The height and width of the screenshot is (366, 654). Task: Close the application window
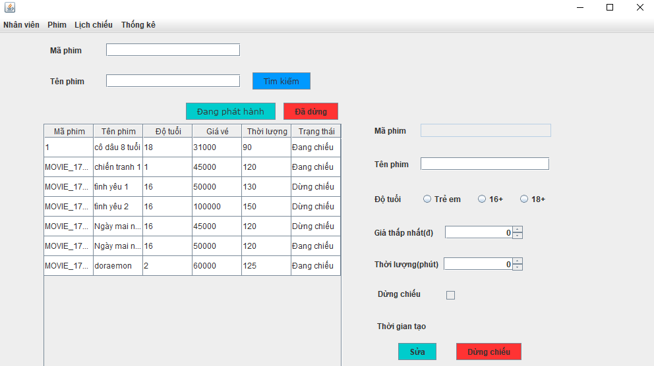[639, 7]
